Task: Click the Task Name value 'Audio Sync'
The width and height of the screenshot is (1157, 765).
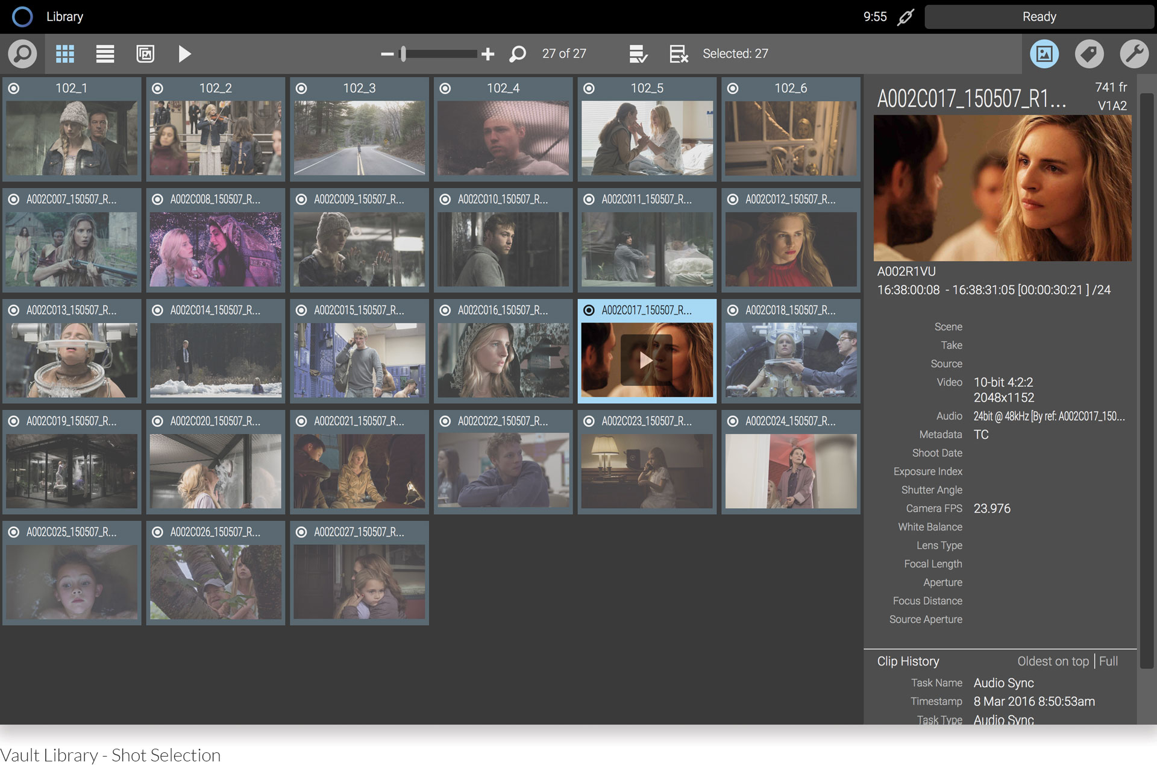Action: point(1003,683)
